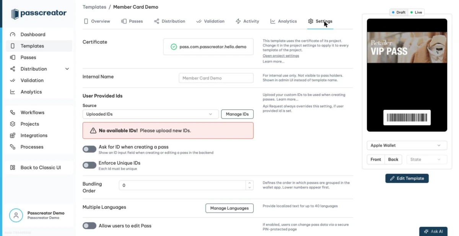Click Learn more under certificate description
The width and height of the screenshot is (459, 236).
click(x=273, y=62)
